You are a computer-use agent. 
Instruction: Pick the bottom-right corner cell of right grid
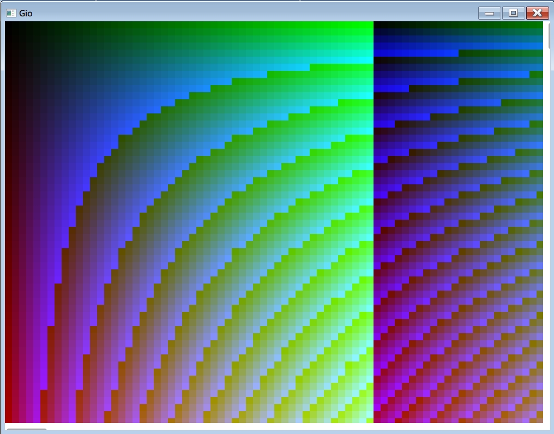539,420
